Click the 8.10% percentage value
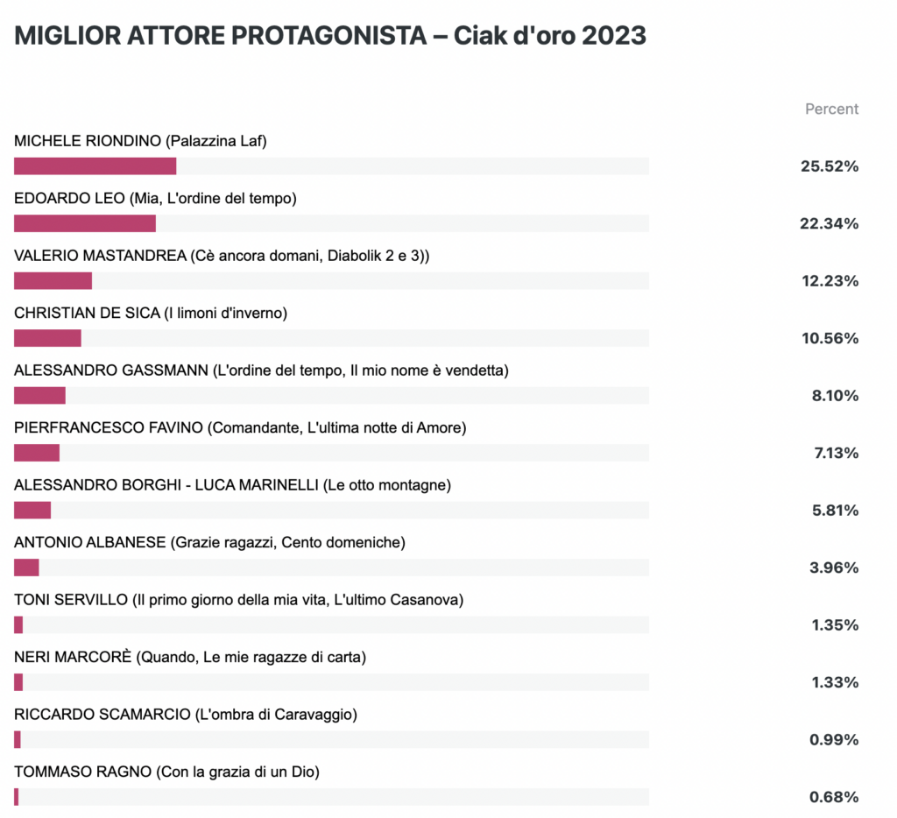897x818 pixels. tap(835, 395)
